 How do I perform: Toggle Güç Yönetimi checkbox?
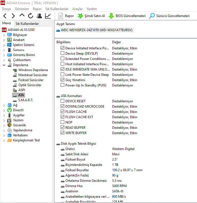(62, 80)
